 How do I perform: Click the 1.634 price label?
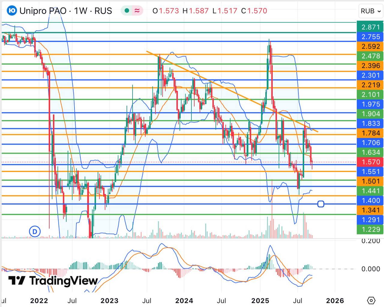click(370, 152)
